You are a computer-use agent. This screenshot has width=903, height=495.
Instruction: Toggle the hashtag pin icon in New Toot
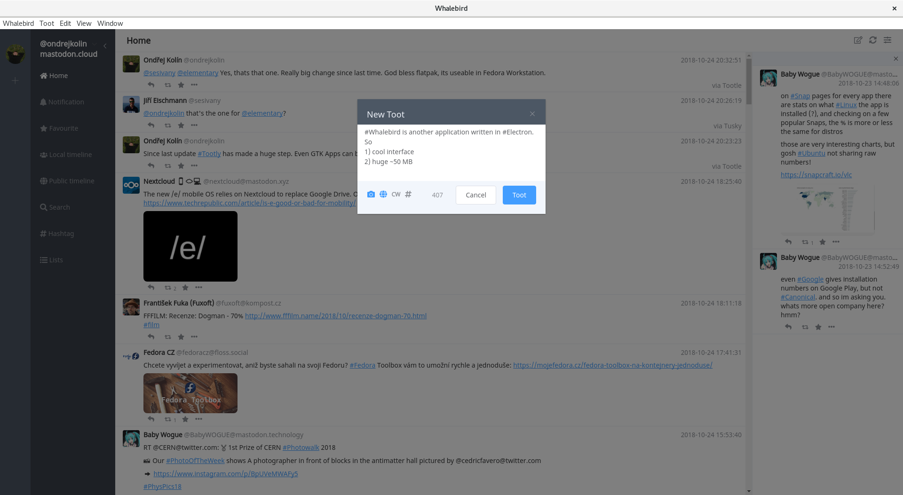pyautogui.click(x=408, y=195)
